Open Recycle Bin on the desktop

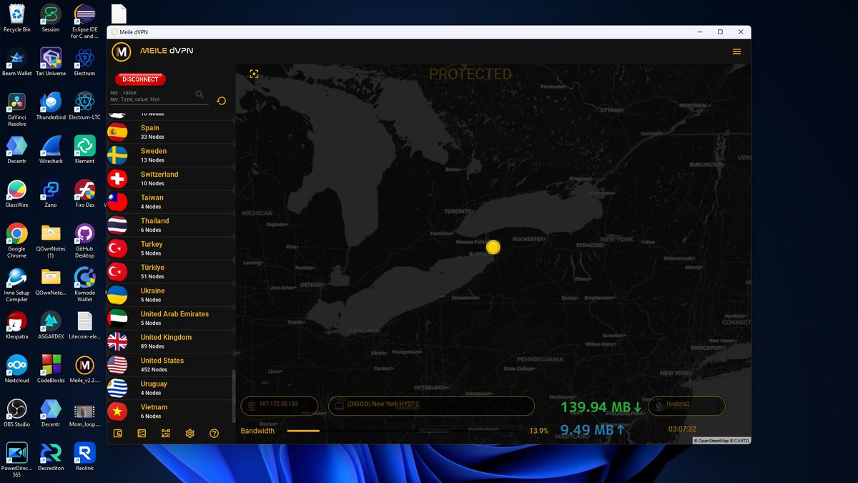(x=16, y=17)
